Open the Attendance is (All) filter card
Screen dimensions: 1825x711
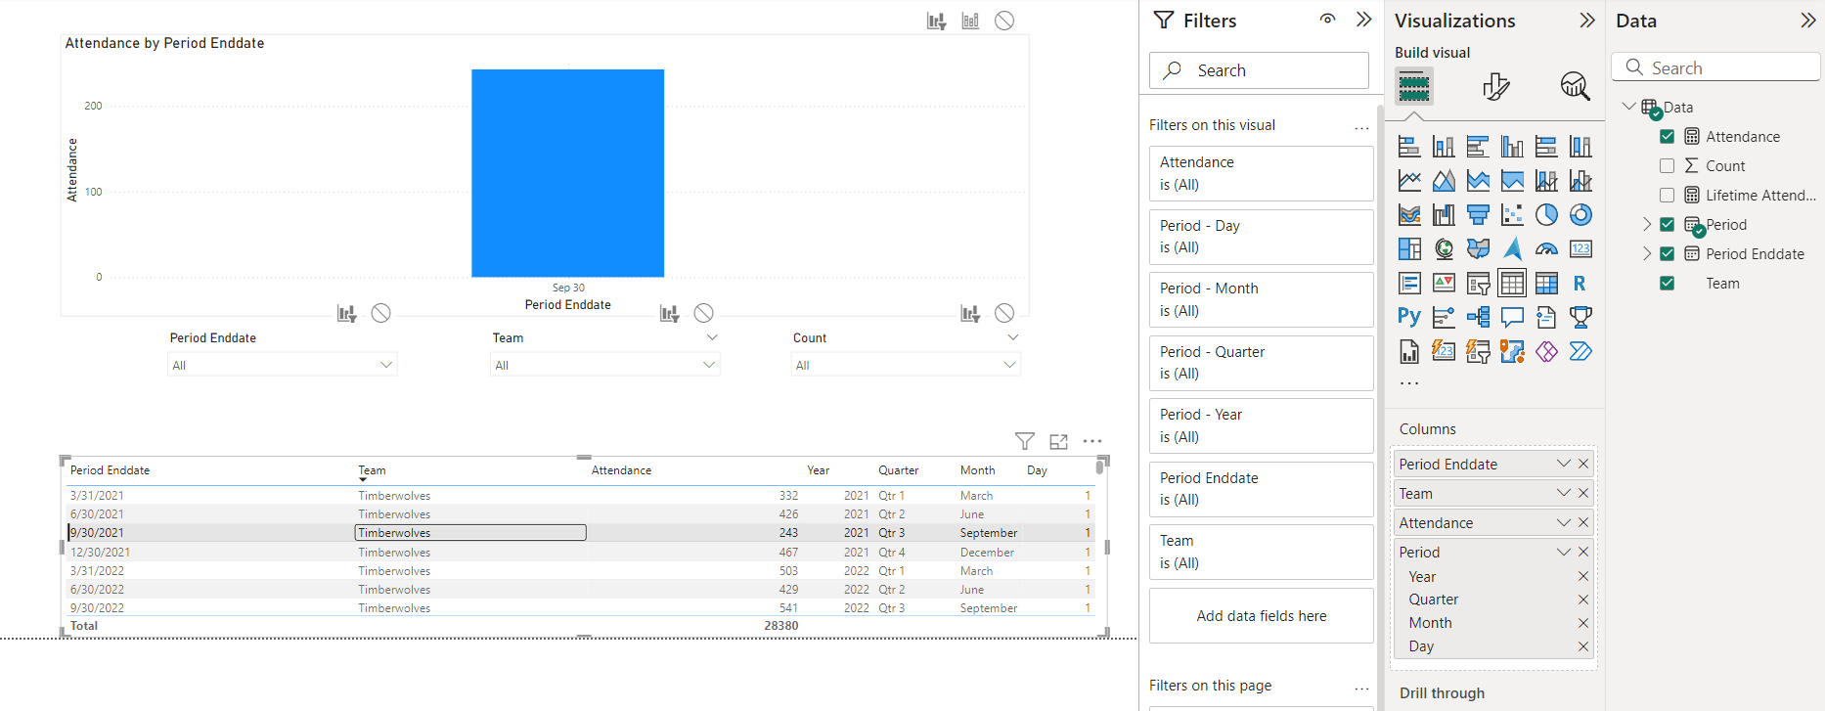(x=1261, y=173)
